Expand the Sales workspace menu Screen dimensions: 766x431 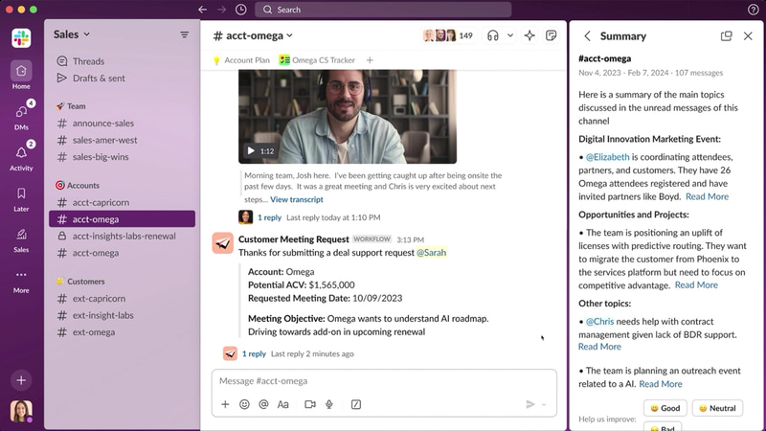click(x=72, y=34)
